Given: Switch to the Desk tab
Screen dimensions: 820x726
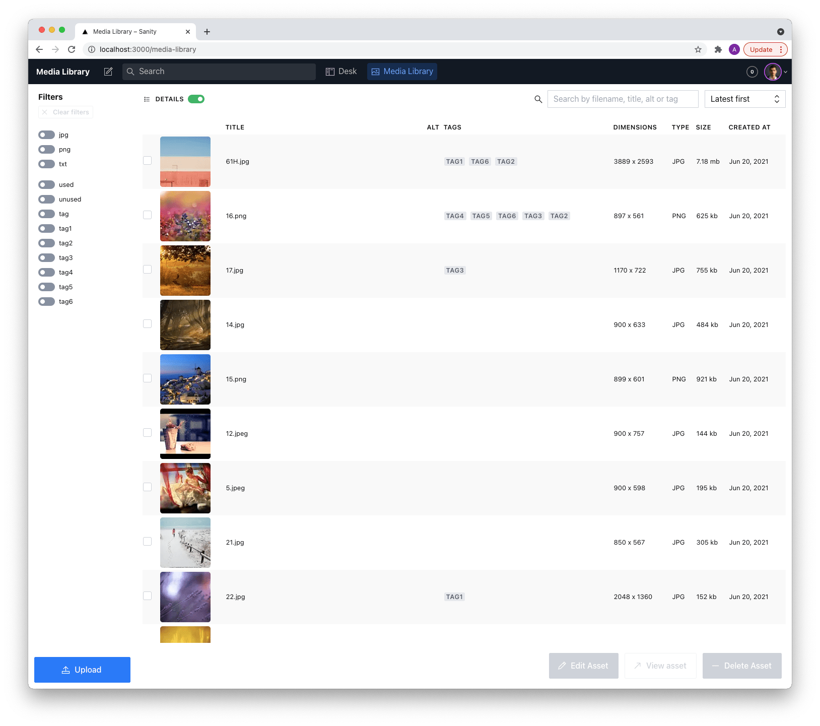Looking at the screenshot, I should (x=341, y=72).
